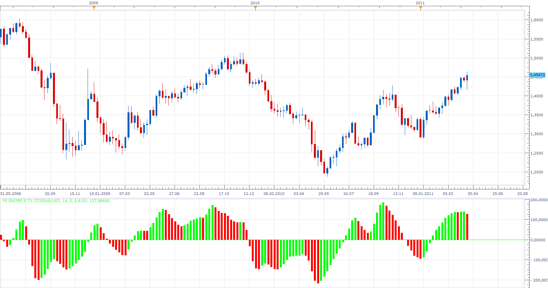Click the 1,3500 price axis label
This screenshot has height=288, width=548.
pyautogui.click(x=537, y=115)
